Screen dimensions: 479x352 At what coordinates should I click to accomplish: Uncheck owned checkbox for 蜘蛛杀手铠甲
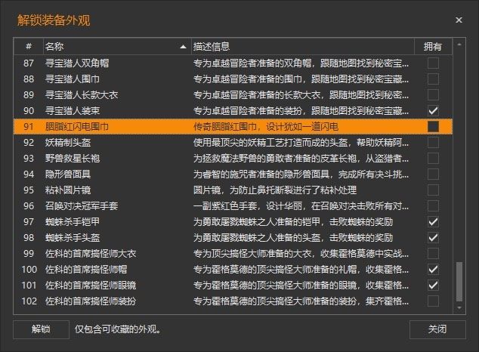point(433,222)
